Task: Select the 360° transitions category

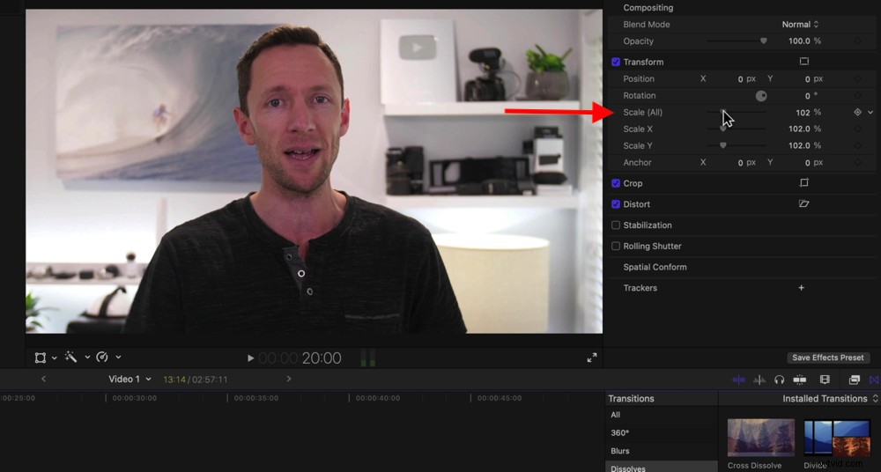Action: pos(662,432)
